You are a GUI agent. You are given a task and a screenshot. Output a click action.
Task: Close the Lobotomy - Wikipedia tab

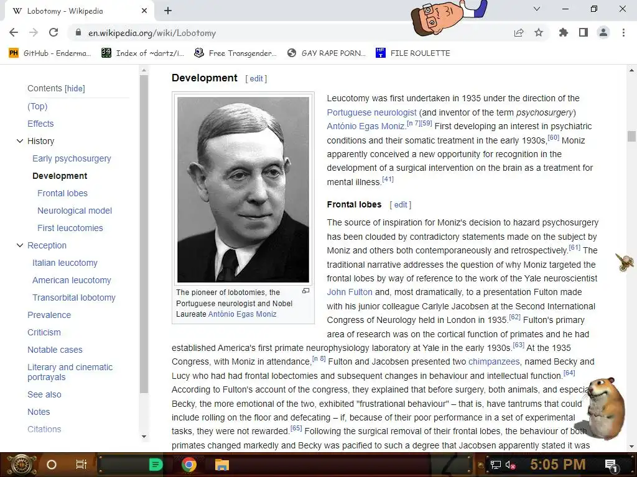(x=144, y=11)
